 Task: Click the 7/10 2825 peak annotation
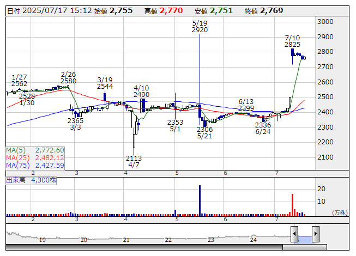pyautogui.click(x=292, y=41)
